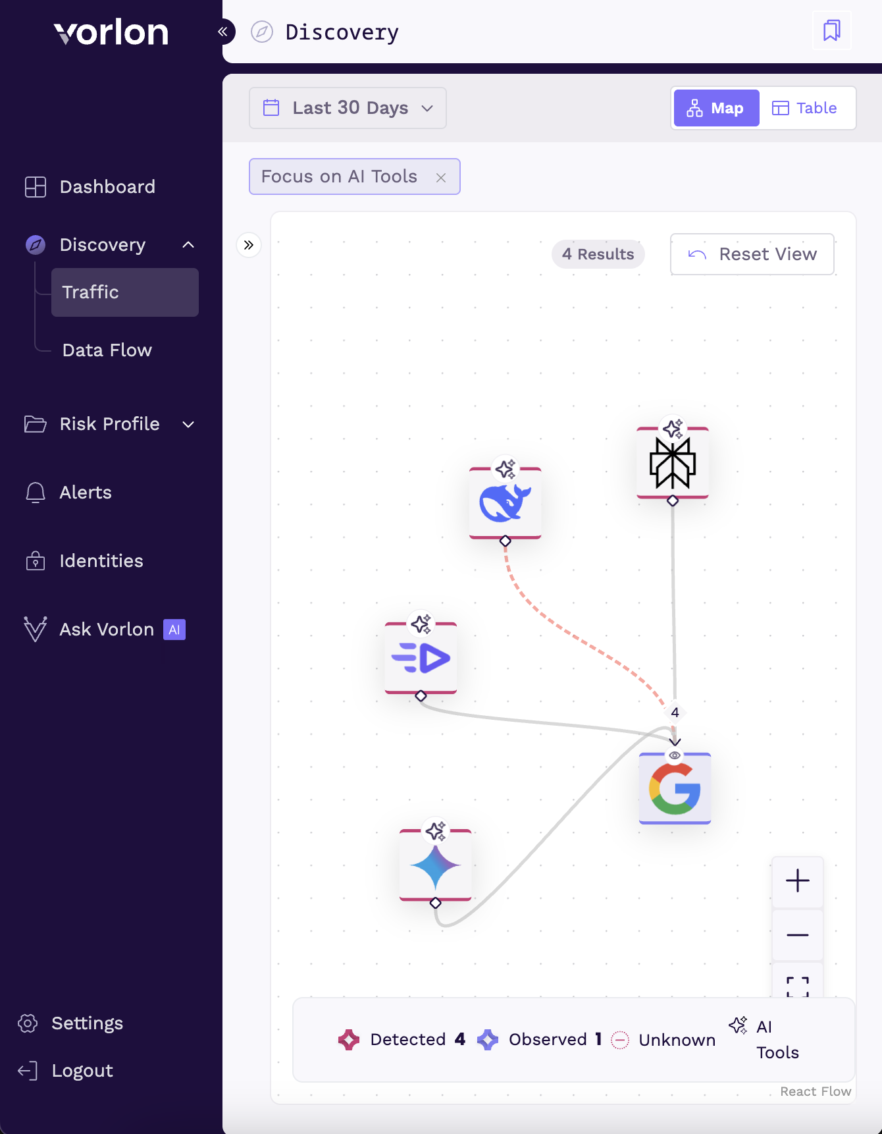
Task: Select the Gemini star node
Action: (436, 865)
